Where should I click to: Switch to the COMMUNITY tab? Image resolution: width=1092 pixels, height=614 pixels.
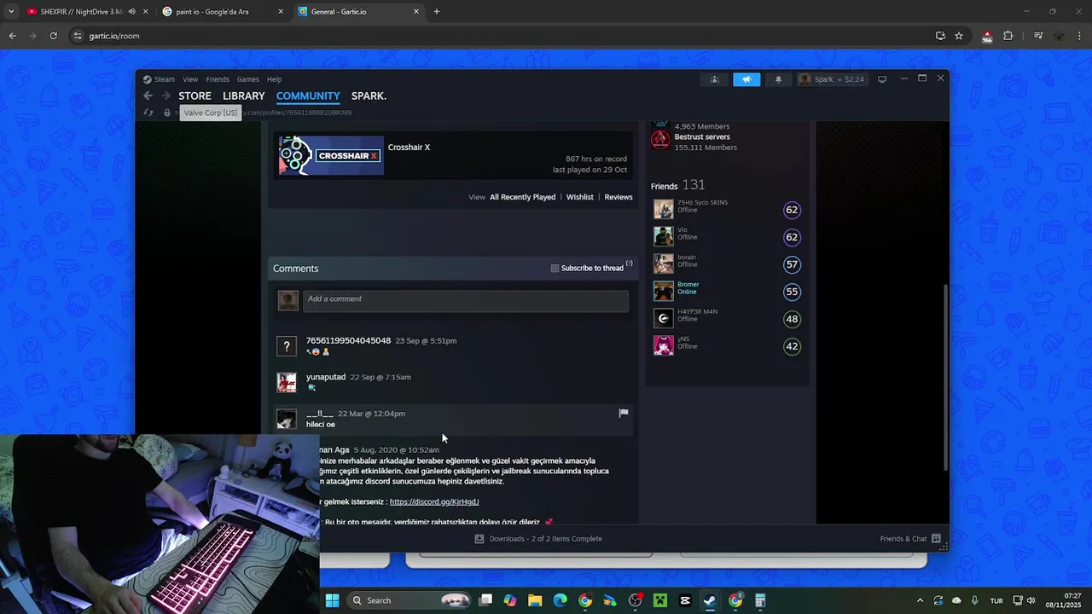308,96
